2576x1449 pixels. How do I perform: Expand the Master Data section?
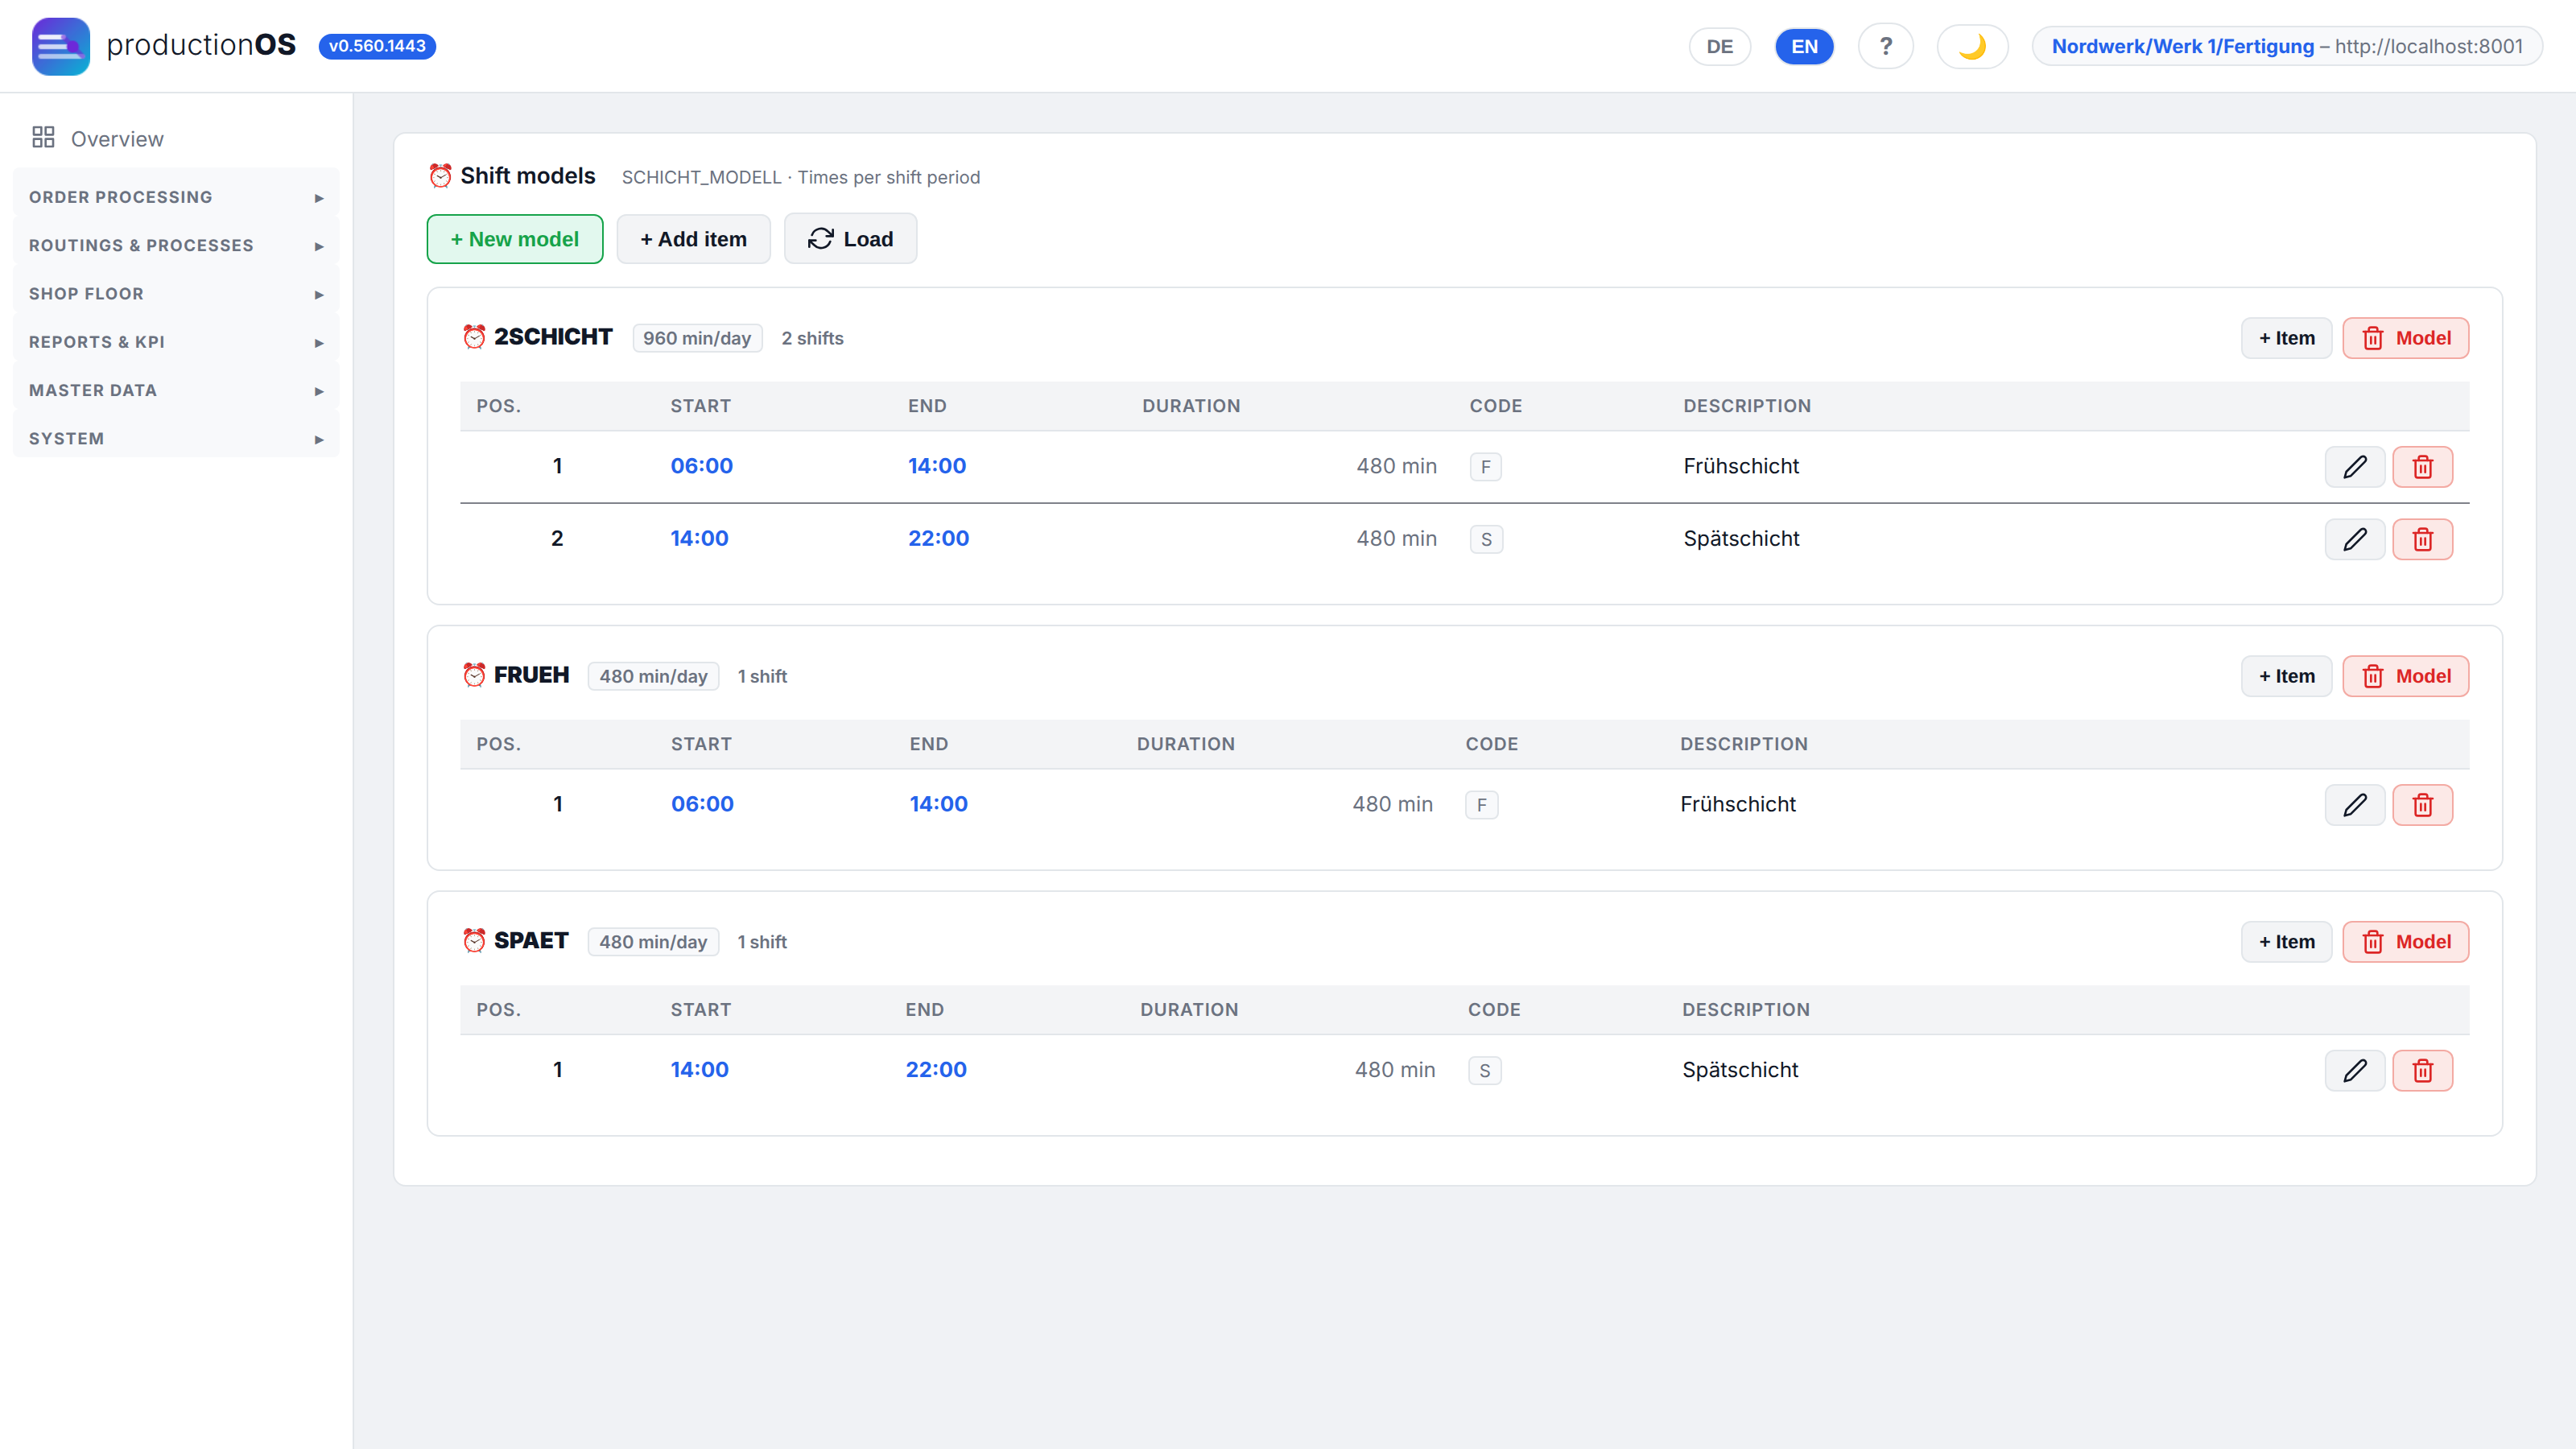176,390
